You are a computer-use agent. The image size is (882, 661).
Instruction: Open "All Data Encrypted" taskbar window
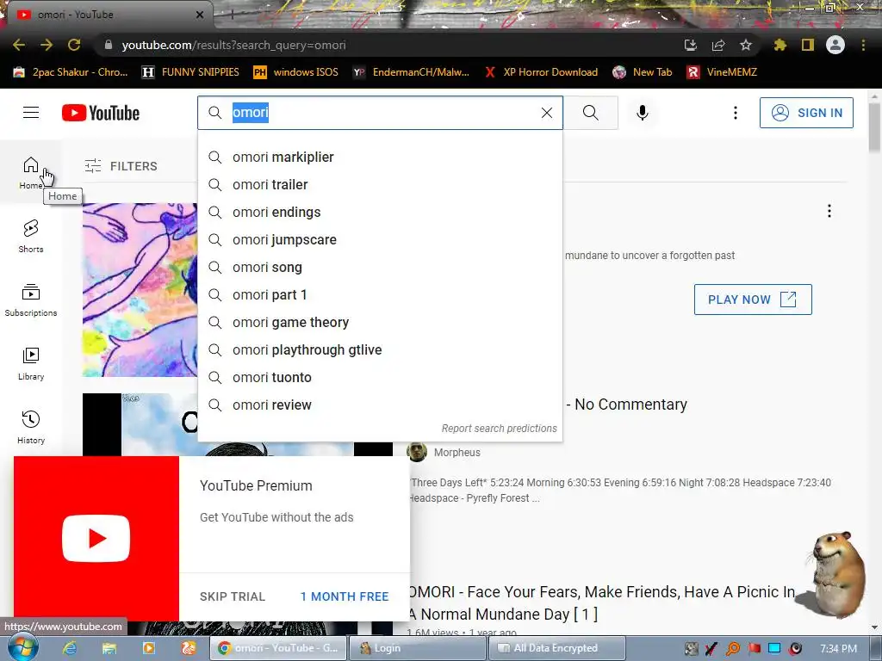(557, 648)
